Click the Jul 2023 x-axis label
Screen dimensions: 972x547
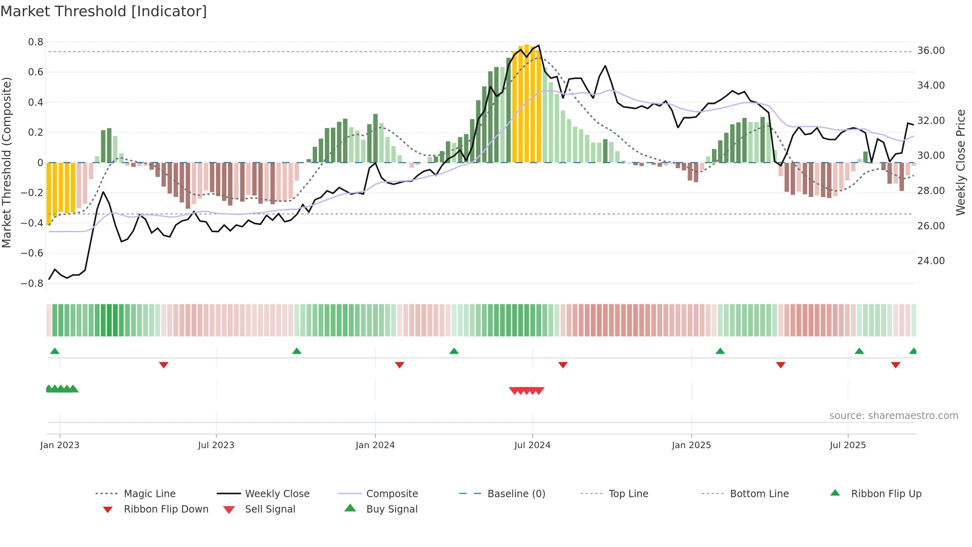tap(216, 445)
